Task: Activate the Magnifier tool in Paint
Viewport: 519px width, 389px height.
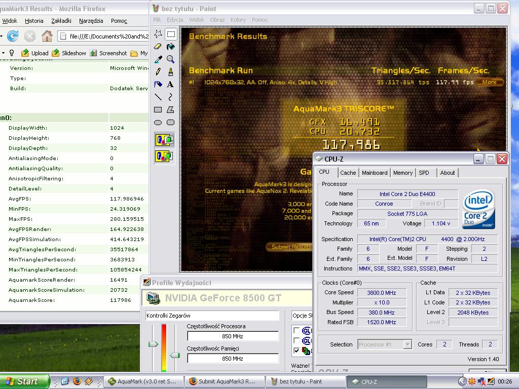Action: [x=171, y=59]
